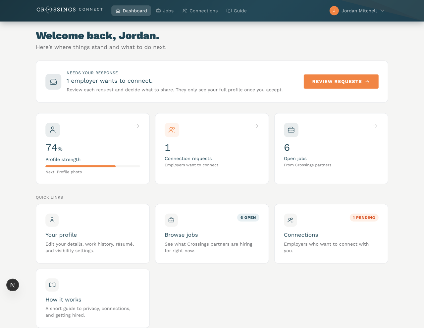The height and width of the screenshot is (328, 424).
Task: Click the orange people icon in Connection requests
Action: pos(172,130)
